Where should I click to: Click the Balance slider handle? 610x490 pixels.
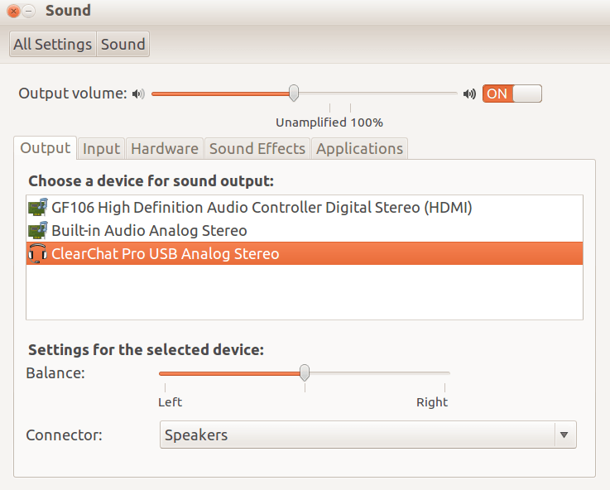click(x=305, y=372)
